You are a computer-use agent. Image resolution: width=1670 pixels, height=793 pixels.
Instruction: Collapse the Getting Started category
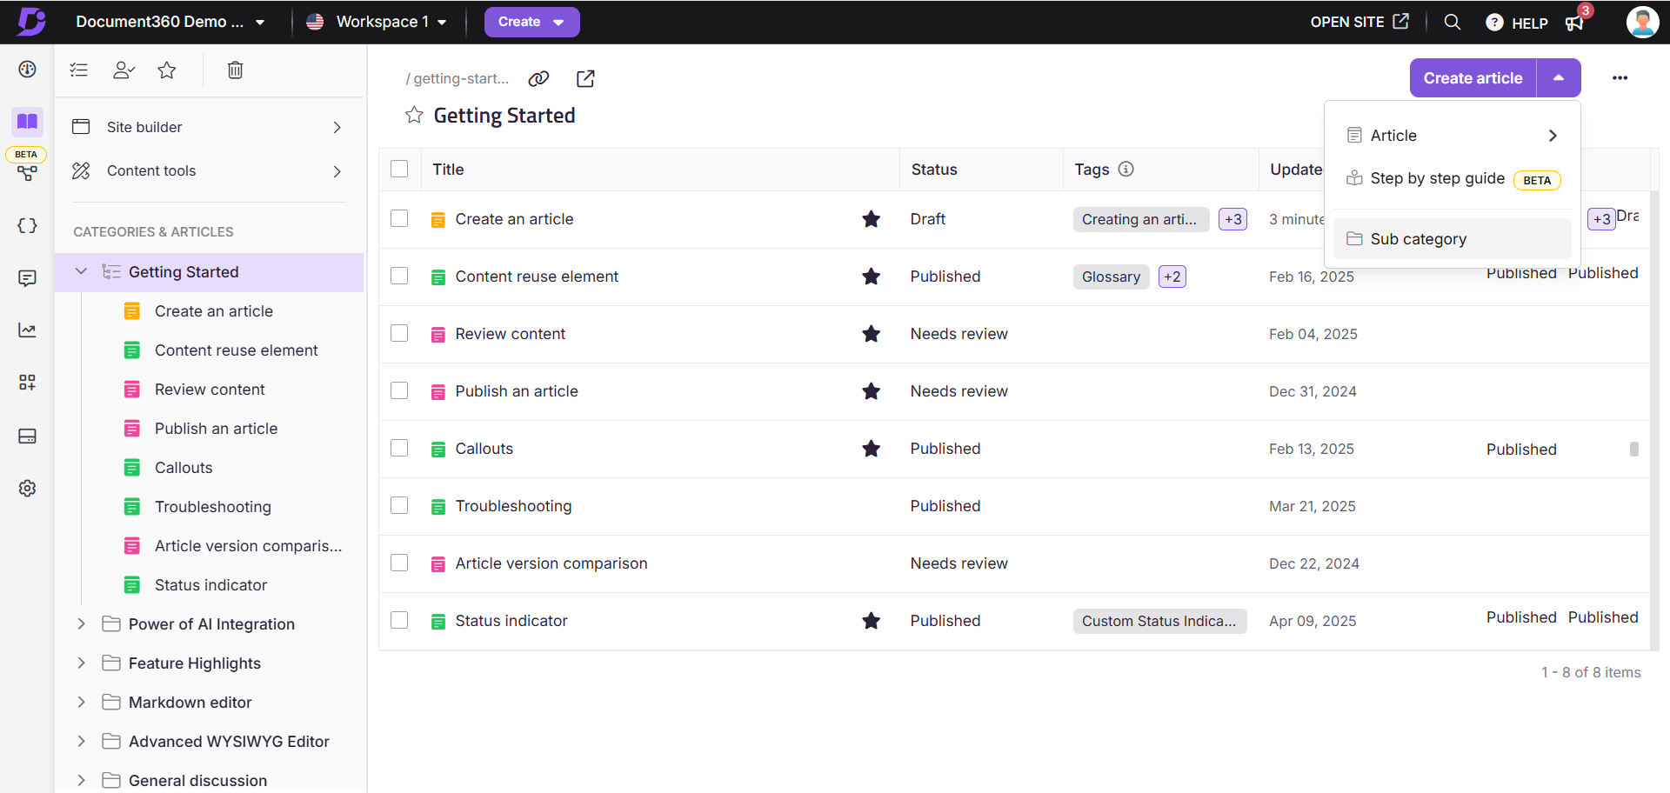click(81, 271)
